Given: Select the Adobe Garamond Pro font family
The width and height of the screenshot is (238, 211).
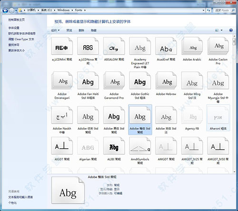Looking at the screenshot, I should click(x=114, y=80).
